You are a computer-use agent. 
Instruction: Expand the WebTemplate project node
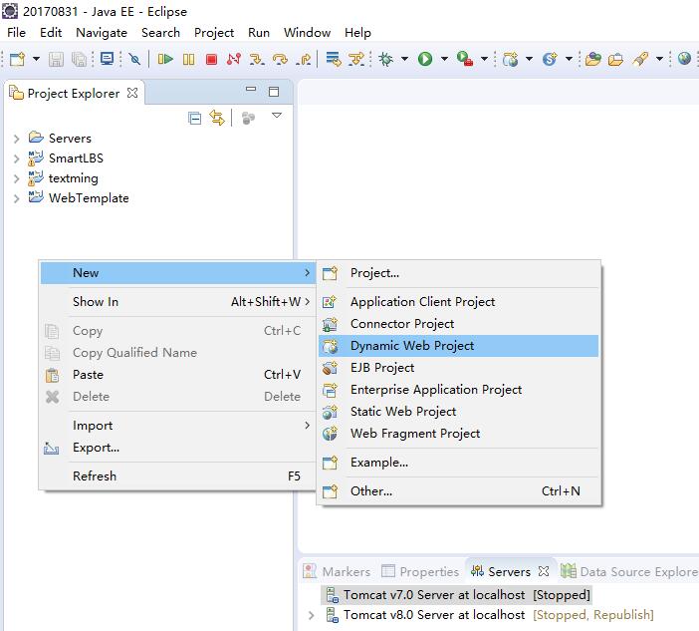point(16,198)
